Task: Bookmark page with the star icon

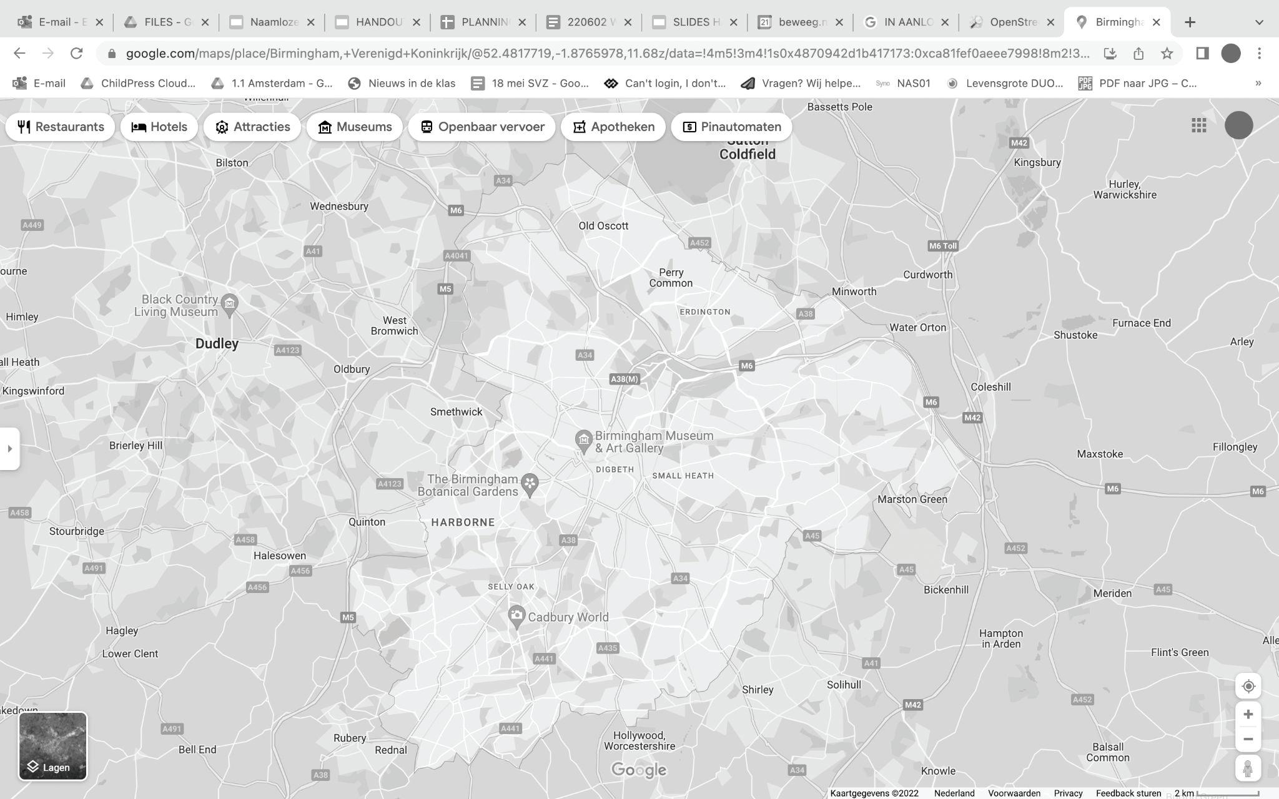Action: click(x=1167, y=54)
